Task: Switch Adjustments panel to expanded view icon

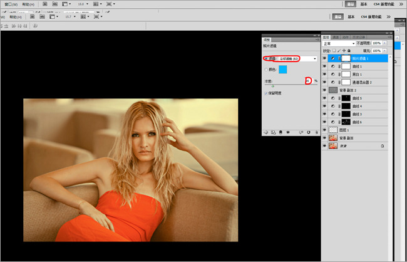Action: point(273,132)
